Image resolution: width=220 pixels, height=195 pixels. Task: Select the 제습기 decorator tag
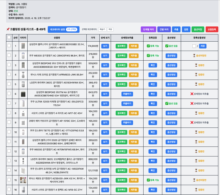(x=102, y=29)
